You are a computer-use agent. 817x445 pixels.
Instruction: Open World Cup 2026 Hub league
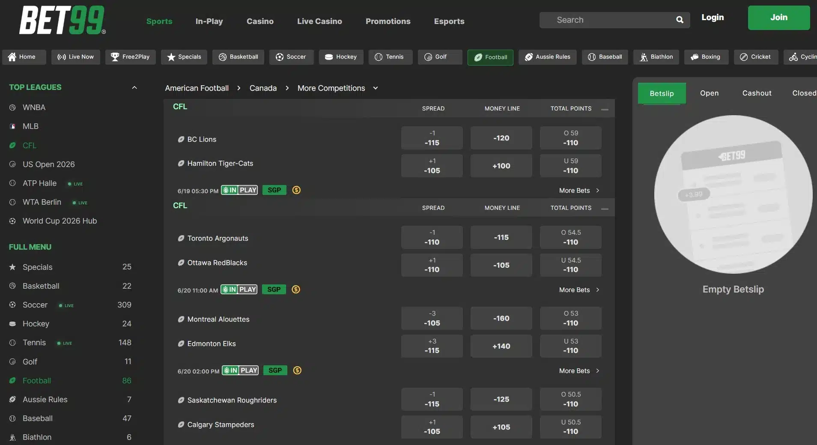(60, 221)
